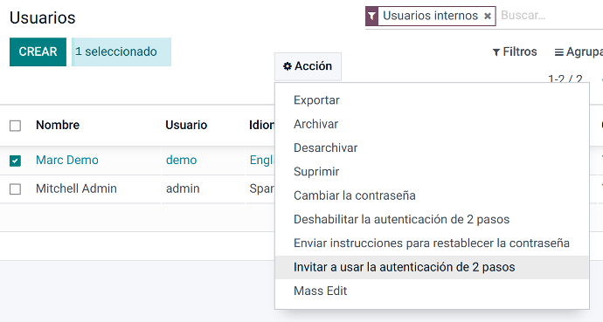Check the Mitchell Admin row checkbox
The width and height of the screenshot is (603, 322).
[15, 189]
